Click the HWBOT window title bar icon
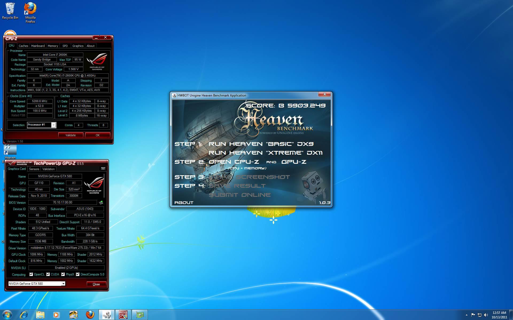 click(x=174, y=95)
